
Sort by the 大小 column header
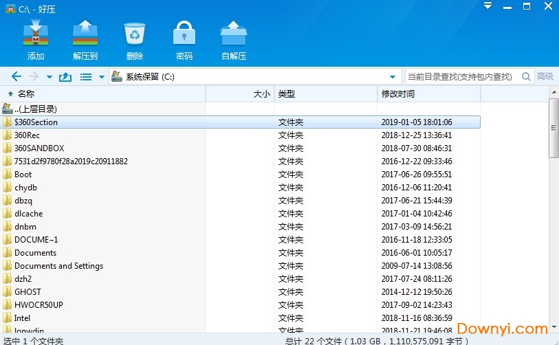(240, 94)
